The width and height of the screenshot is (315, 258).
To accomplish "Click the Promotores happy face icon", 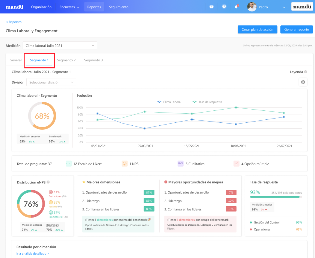I will (x=51, y=213).
